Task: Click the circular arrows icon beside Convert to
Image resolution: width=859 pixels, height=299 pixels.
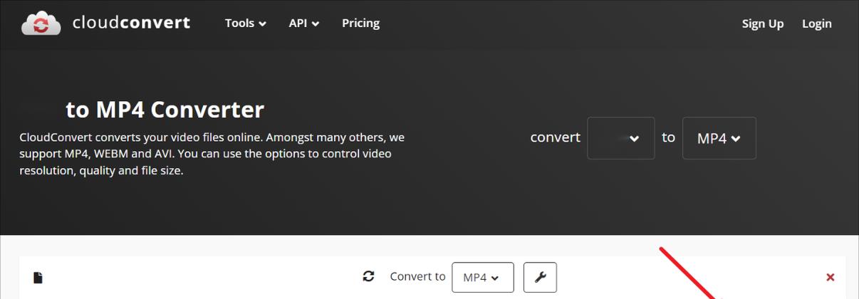Action: (368, 276)
